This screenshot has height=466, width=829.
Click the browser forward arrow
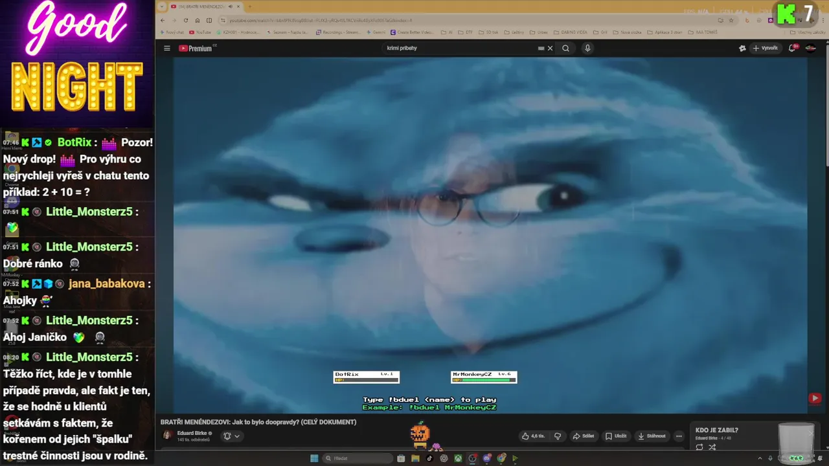click(x=175, y=20)
